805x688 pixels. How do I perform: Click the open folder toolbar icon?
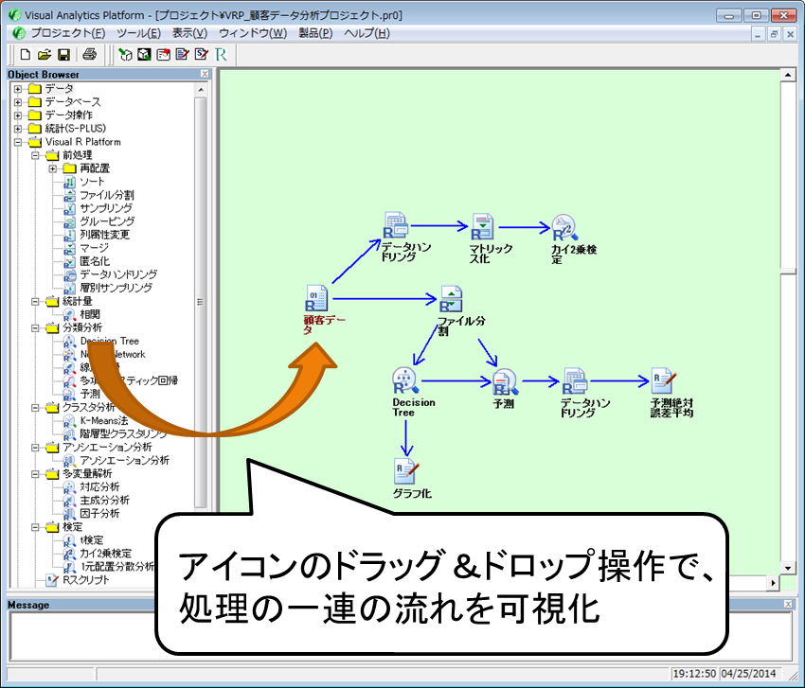click(x=45, y=54)
